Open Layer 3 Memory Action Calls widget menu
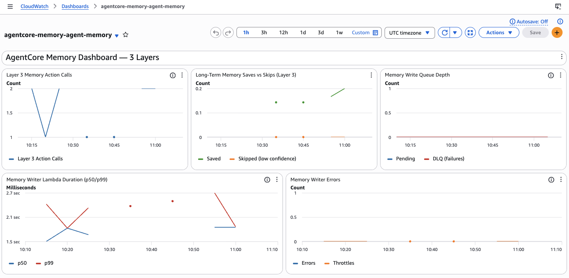This screenshot has height=278, width=569. [x=182, y=75]
